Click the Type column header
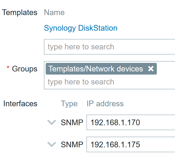The height and width of the screenshot is (159, 175). [x=69, y=104]
